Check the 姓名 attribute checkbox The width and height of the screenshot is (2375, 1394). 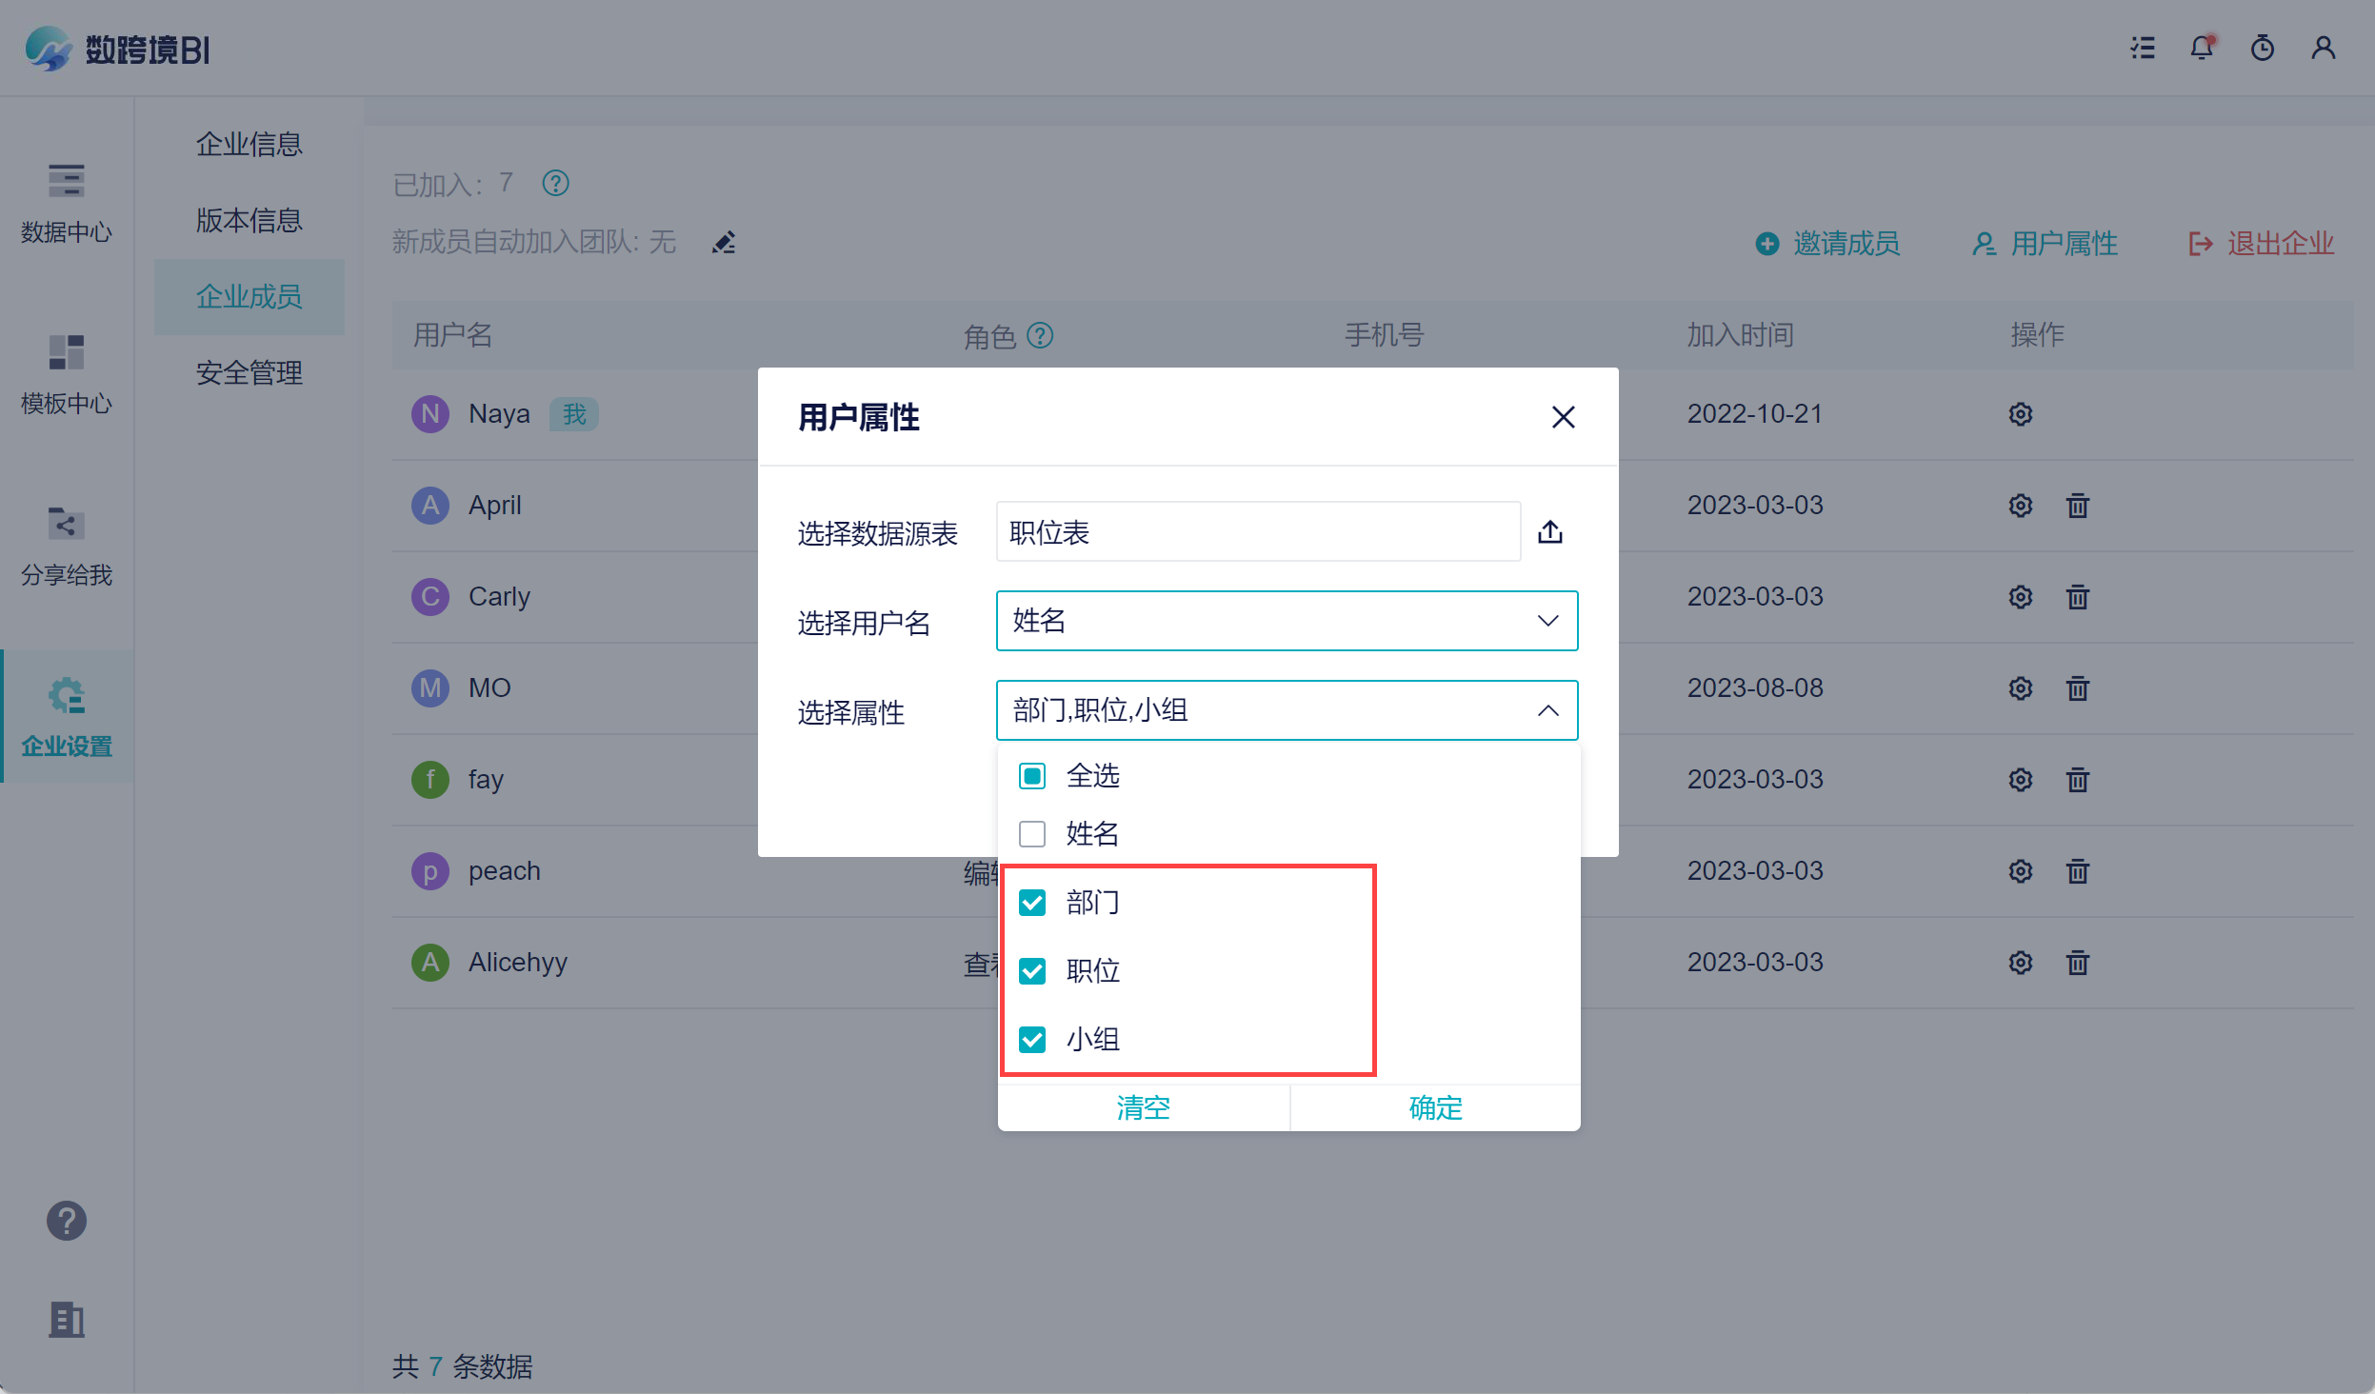[x=1032, y=834]
